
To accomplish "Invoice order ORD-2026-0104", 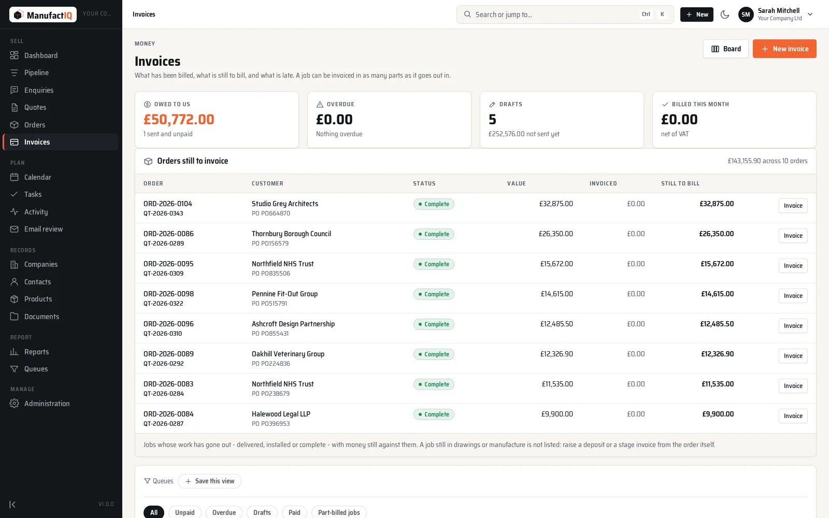I will (x=793, y=206).
